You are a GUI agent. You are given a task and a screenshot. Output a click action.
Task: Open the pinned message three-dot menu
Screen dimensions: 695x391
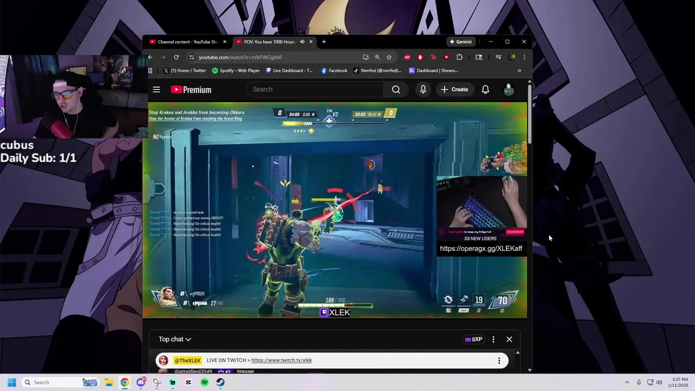pyautogui.click(x=499, y=361)
